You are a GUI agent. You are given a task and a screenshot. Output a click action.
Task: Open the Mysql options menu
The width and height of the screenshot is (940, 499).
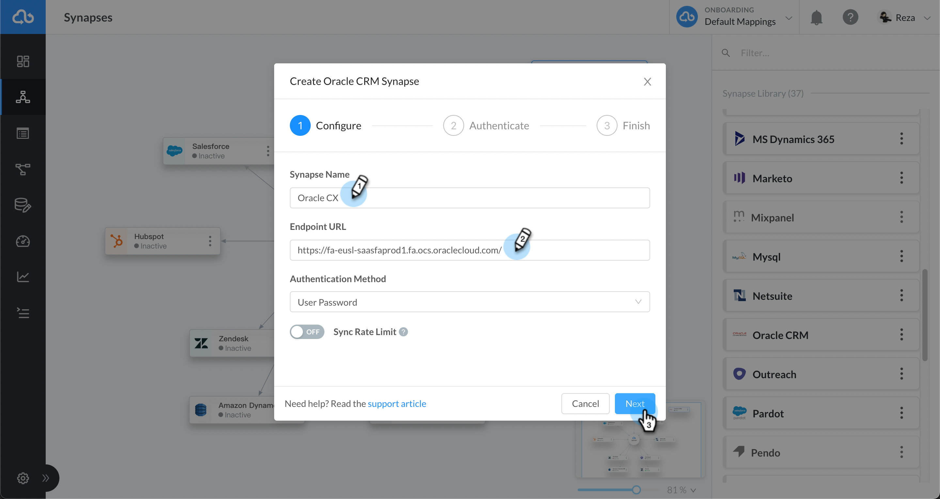901,256
